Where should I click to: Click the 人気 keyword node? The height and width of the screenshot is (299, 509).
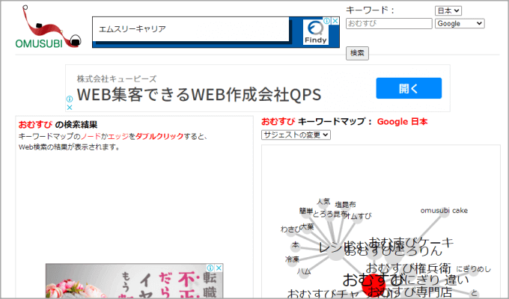click(x=323, y=201)
